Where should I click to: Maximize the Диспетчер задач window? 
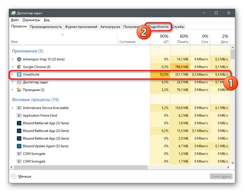[216, 13]
